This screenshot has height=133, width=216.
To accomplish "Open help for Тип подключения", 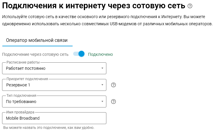I will [x=113, y=102].
